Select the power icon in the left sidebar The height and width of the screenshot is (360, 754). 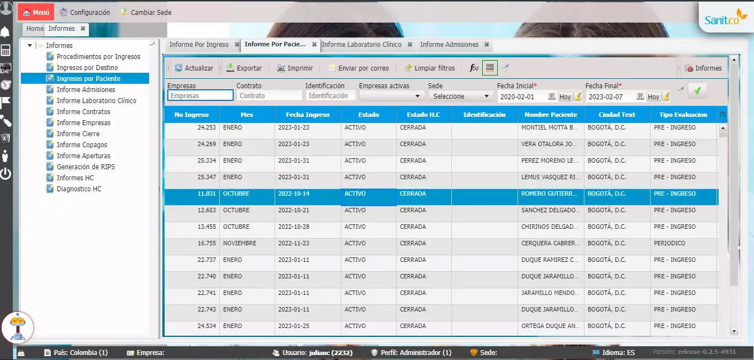point(6,174)
